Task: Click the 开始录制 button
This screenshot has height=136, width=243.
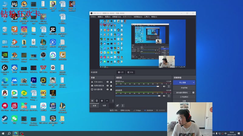Action: [x=184, y=88]
